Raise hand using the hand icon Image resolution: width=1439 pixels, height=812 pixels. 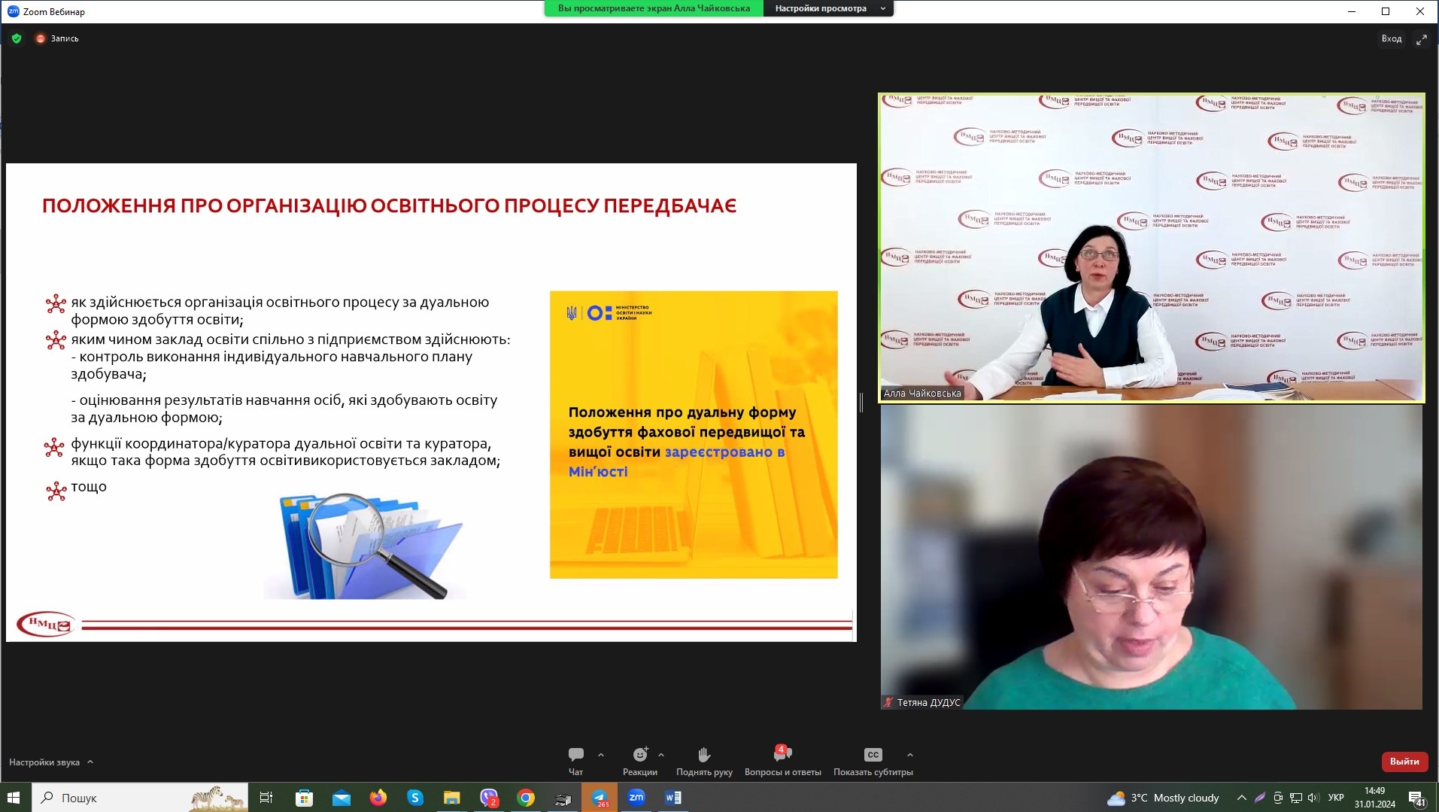[704, 755]
